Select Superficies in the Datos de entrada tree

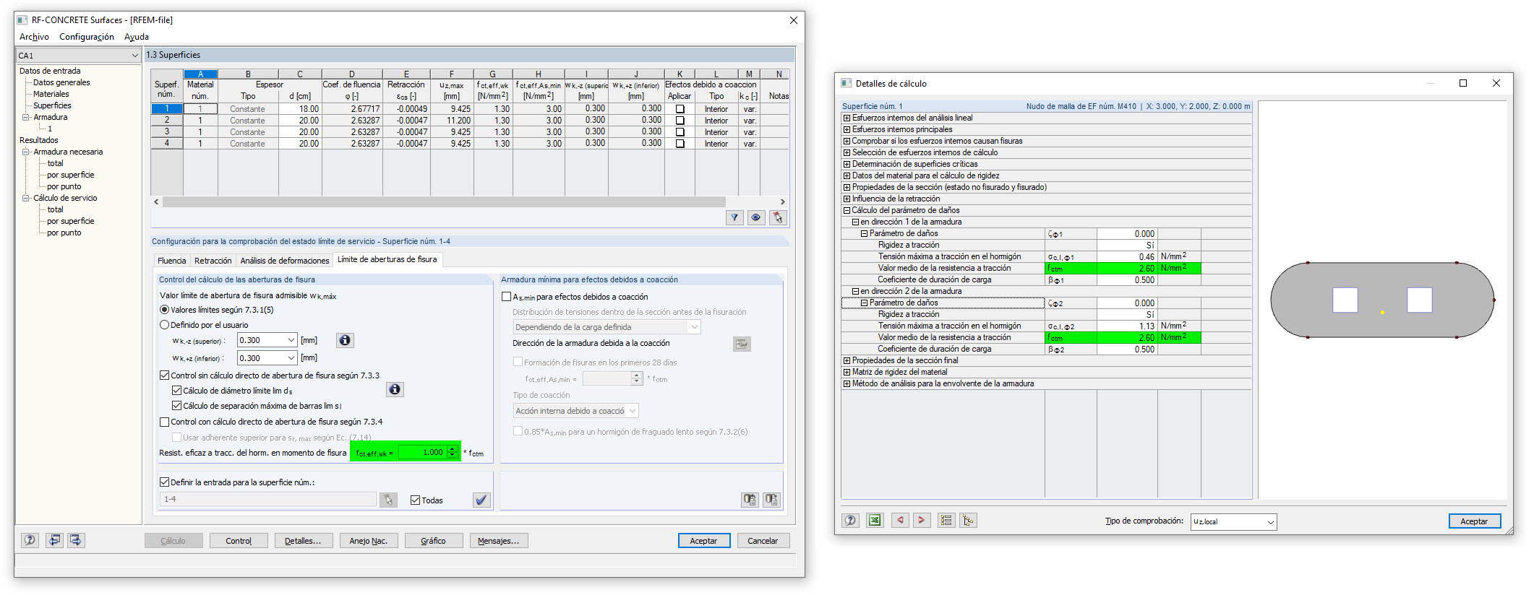[x=52, y=105]
